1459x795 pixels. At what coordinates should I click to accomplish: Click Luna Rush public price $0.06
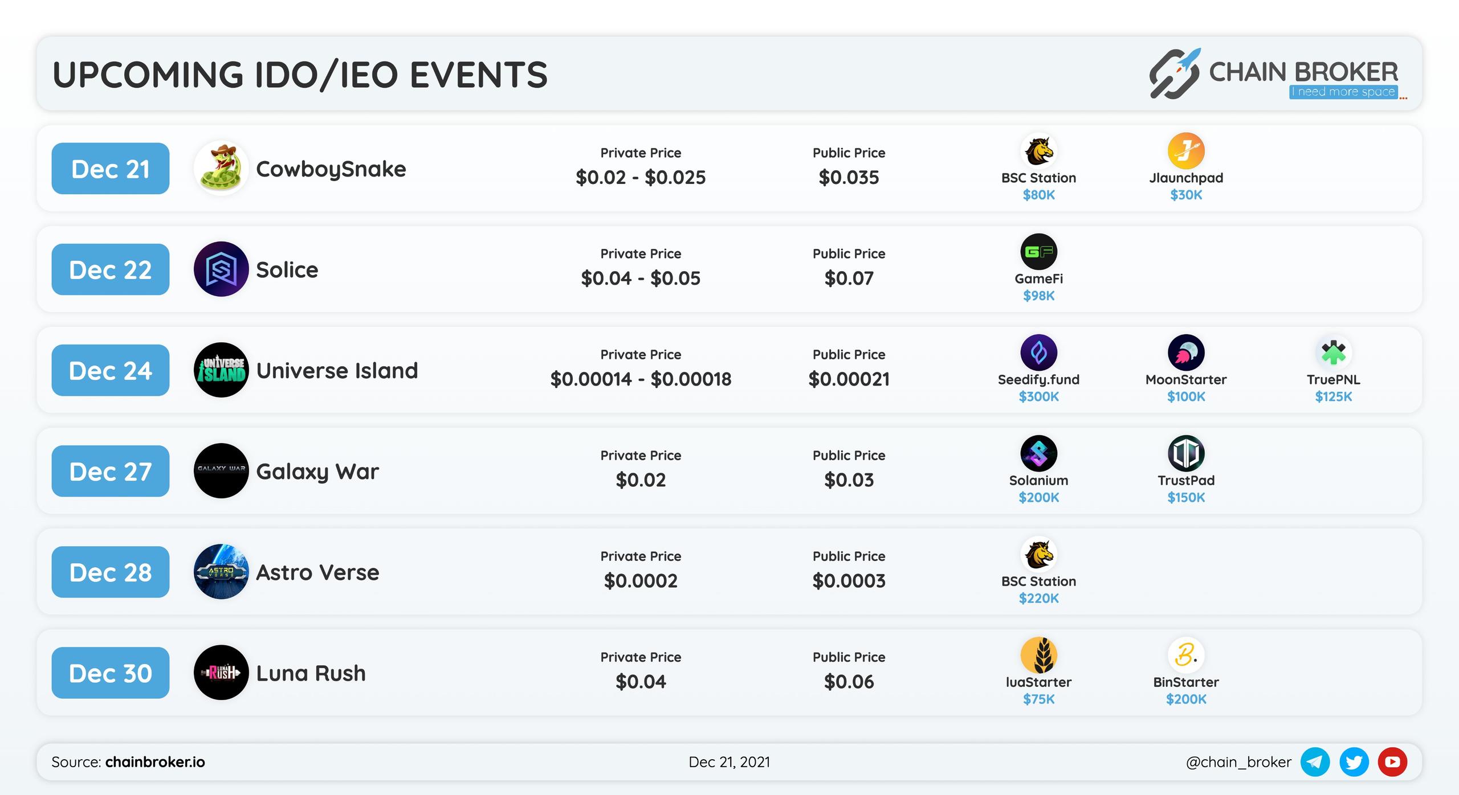pos(849,681)
